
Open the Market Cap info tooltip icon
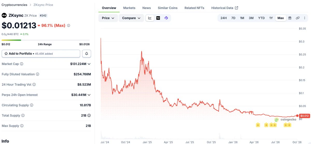point(22,64)
